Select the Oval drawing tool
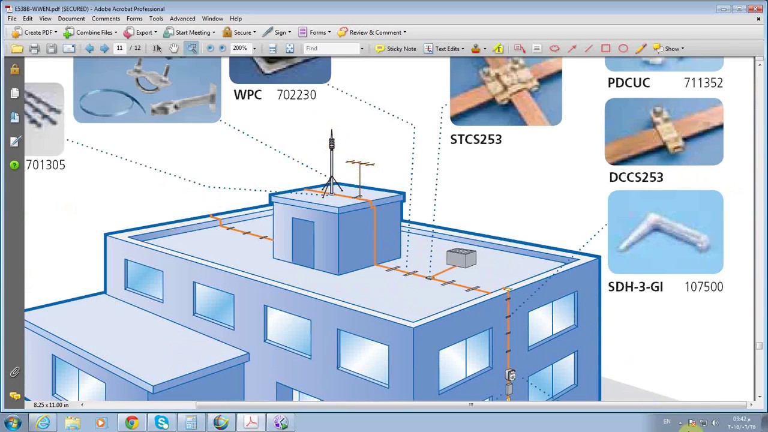 pyautogui.click(x=623, y=49)
